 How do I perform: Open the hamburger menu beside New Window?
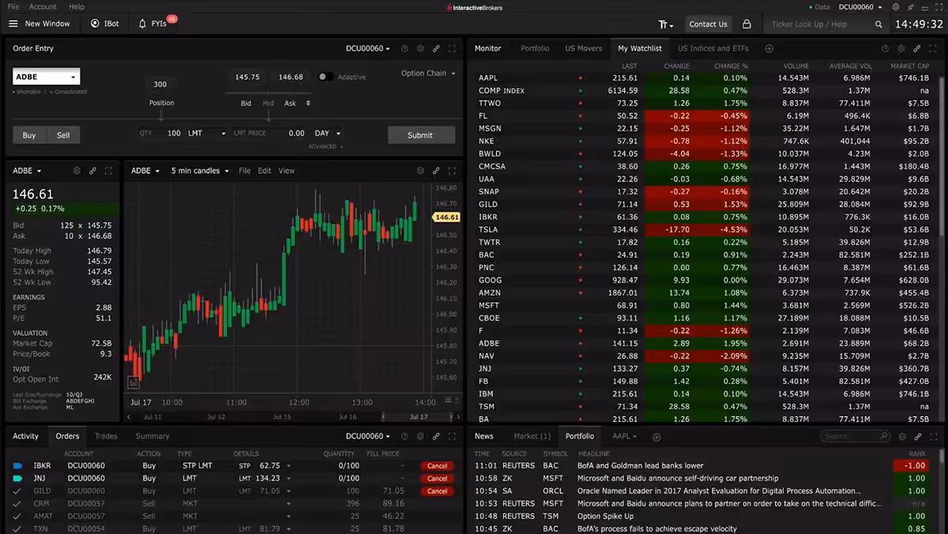point(13,24)
